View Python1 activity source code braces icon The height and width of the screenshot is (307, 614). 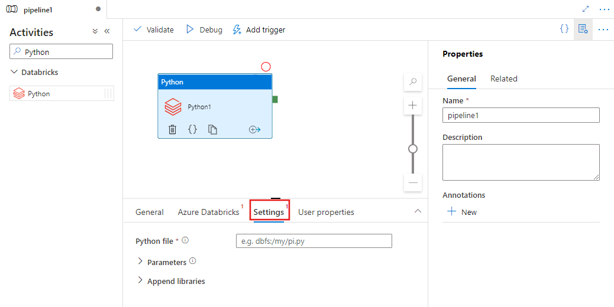point(192,130)
